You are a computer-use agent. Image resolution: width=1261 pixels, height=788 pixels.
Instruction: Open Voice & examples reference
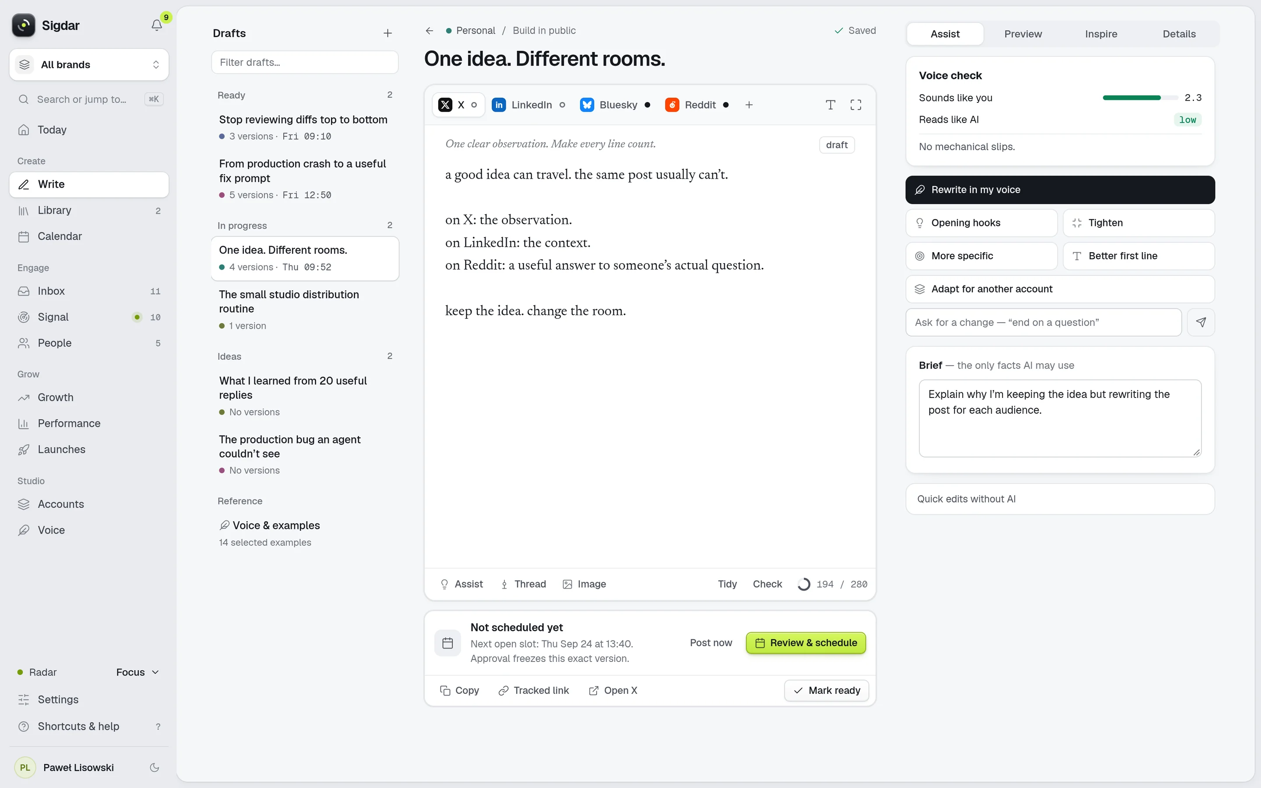[305, 533]
